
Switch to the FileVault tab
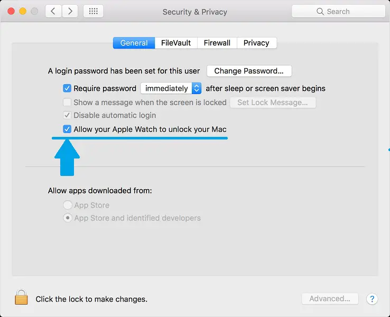[176, 43]
